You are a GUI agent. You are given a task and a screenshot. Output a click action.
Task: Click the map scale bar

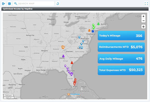9,96
